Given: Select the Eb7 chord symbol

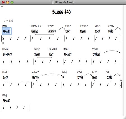Looking at the screenshot, I should [x=51, y=54].
